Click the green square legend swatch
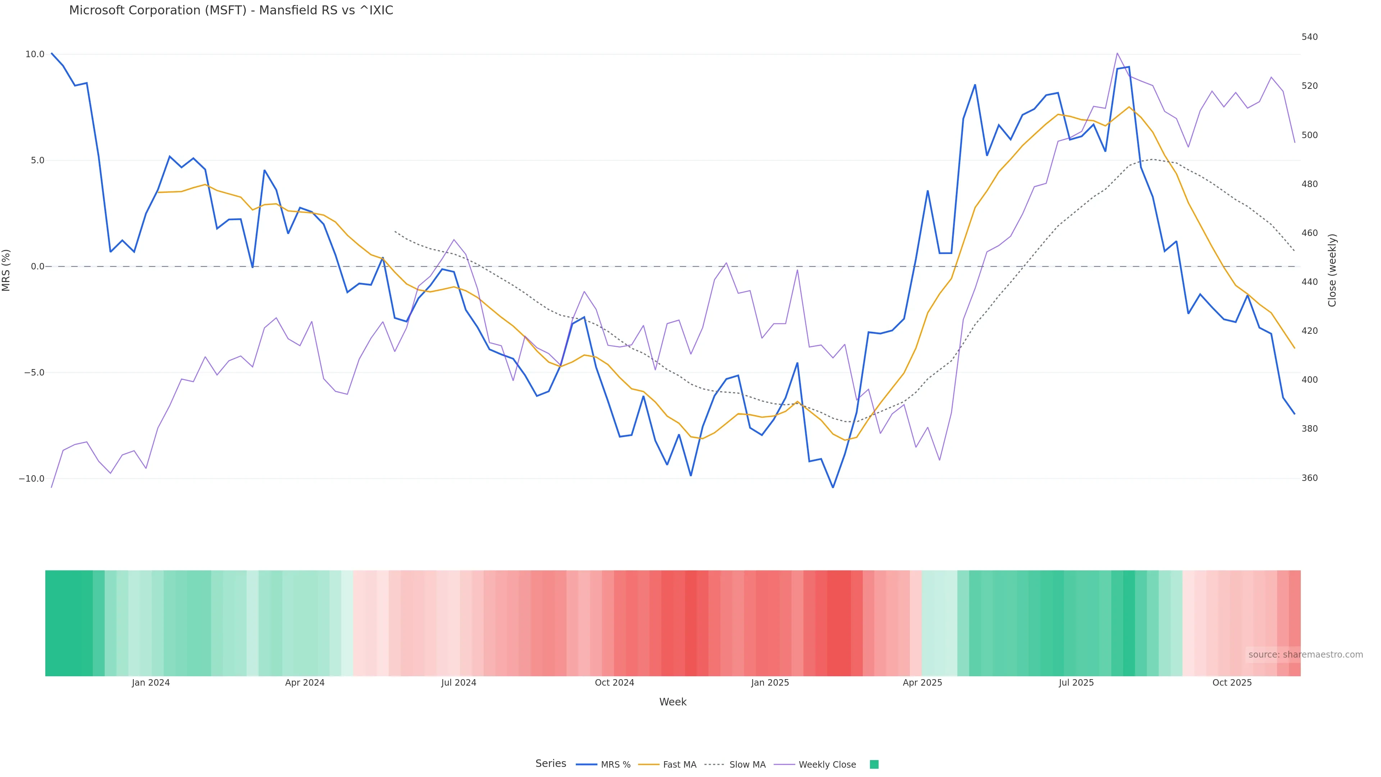Image resolution: width=1381 pixels, height=777 pixels. click(874, 765)
